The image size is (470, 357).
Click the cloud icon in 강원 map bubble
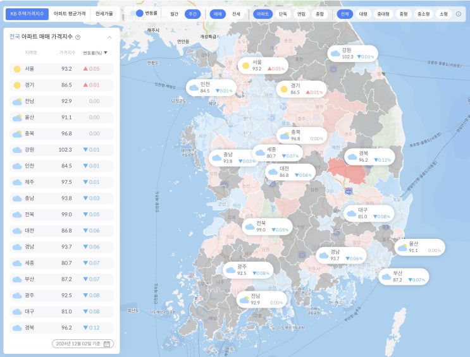[335, 54]
